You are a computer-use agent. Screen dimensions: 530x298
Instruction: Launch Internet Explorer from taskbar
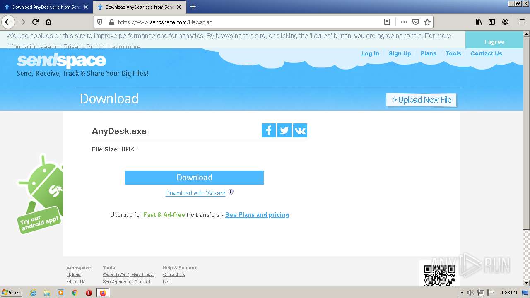click(x=33, y=293)
